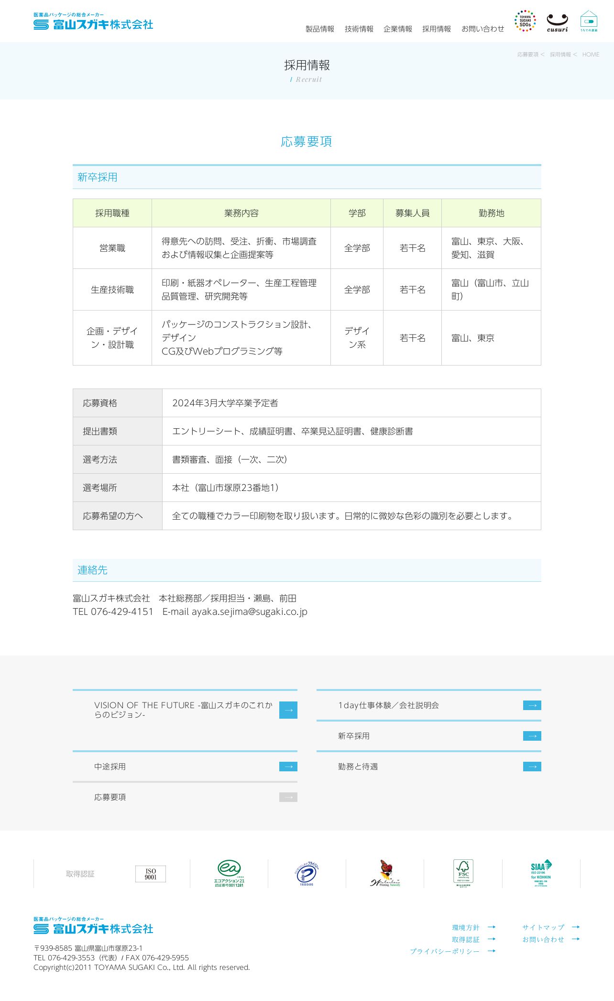
Task: Click TEL 076-429-4151 contact text
Action: click(x=113, y=612)
